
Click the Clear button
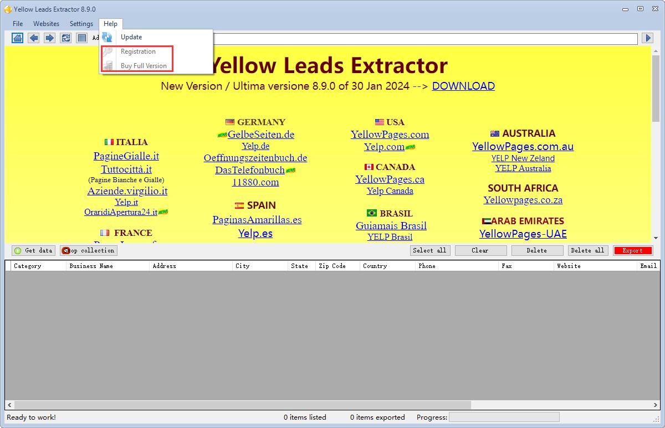(x=480, y=251)
